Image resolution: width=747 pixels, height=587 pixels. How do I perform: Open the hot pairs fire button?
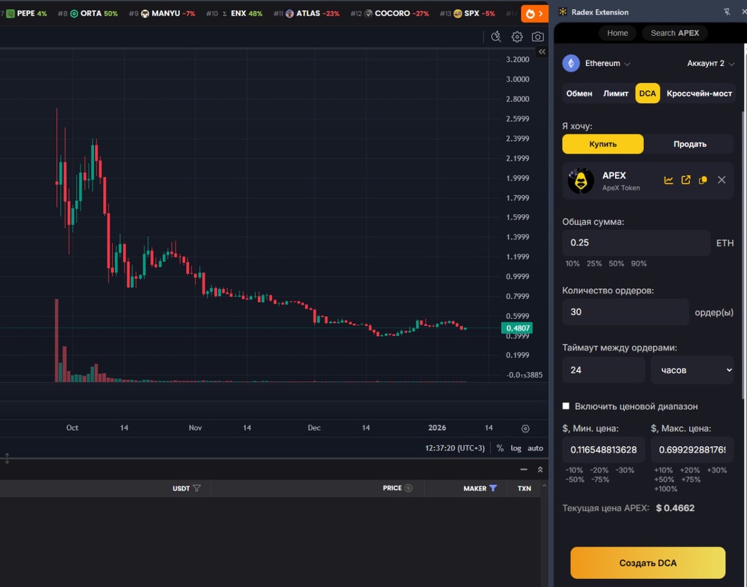pos(535,13)
